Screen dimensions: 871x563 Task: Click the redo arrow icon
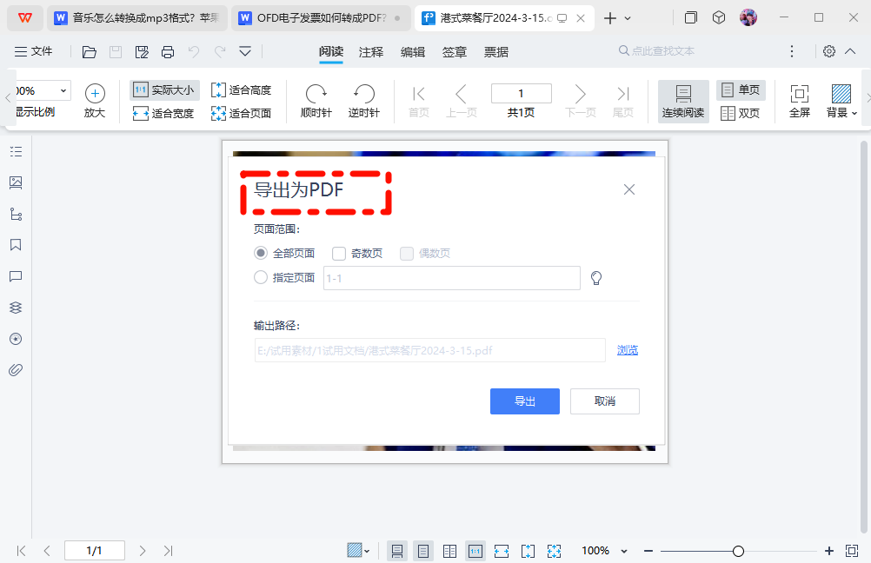coord(220,52)
